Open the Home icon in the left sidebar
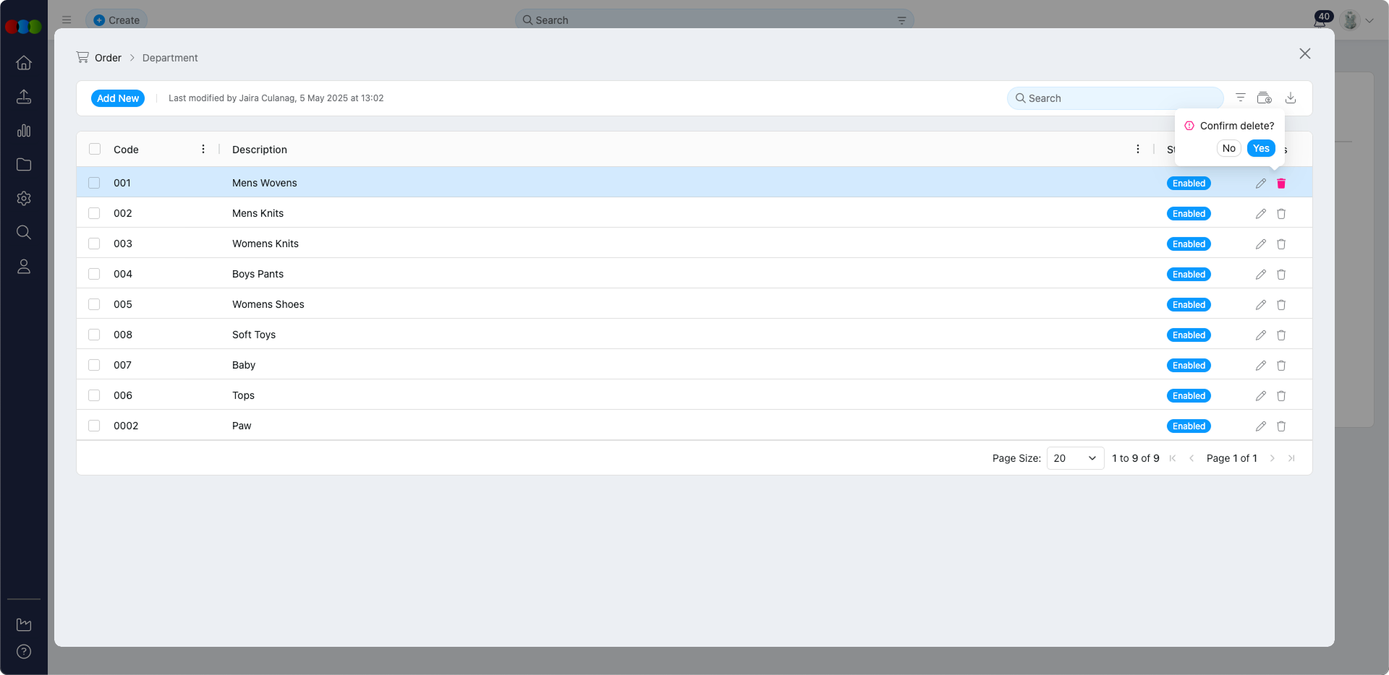The width and height of the screenshot is (1389, 675). pyautogui.click(x=24, y=63)
